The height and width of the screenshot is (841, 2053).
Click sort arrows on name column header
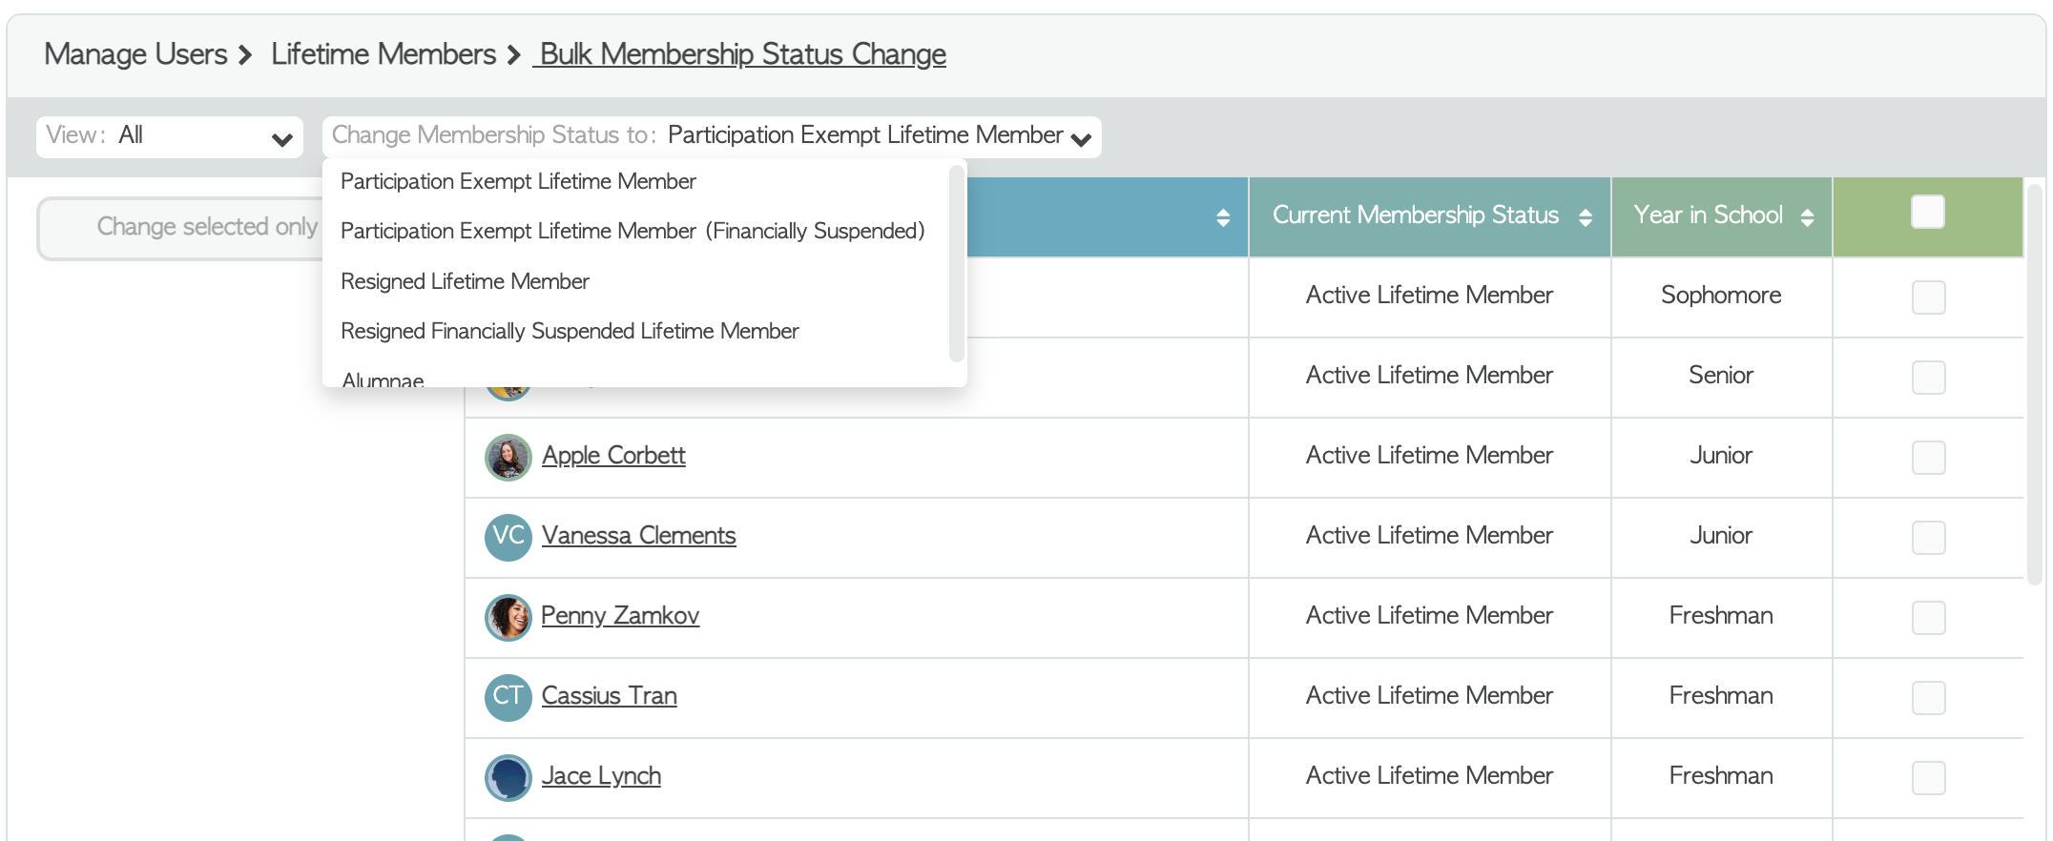[1222, 217]
